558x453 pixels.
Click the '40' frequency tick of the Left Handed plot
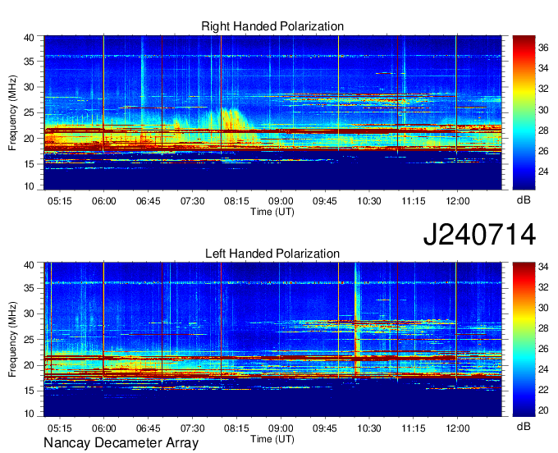coord(29,265)
